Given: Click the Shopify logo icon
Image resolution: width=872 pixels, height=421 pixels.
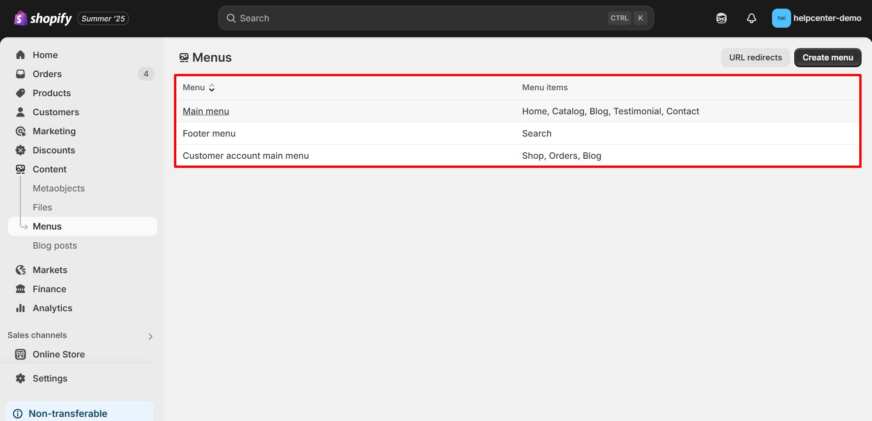Looking at the screenshot, I should pos(20,18).
